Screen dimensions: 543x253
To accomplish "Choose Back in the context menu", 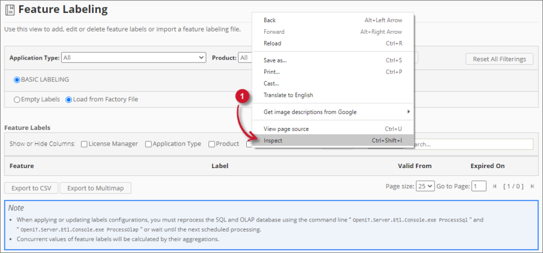I will tap(333, 20).
